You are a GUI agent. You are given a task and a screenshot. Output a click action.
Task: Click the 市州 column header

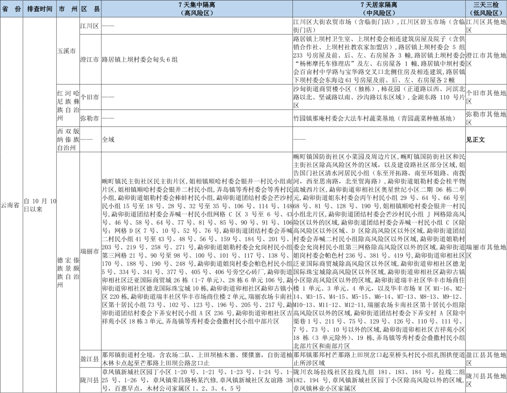pos(68,9)
